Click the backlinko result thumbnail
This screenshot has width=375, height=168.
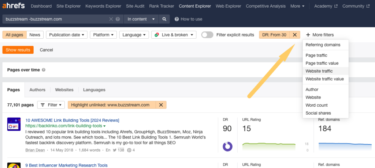14,124
